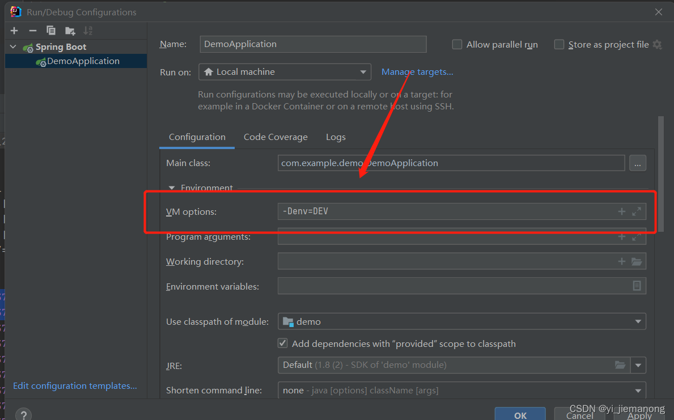Viewport: 674px width, 420px height.
Task: Uncheck Add dependencies with provided scope
Action: (282, 343)
